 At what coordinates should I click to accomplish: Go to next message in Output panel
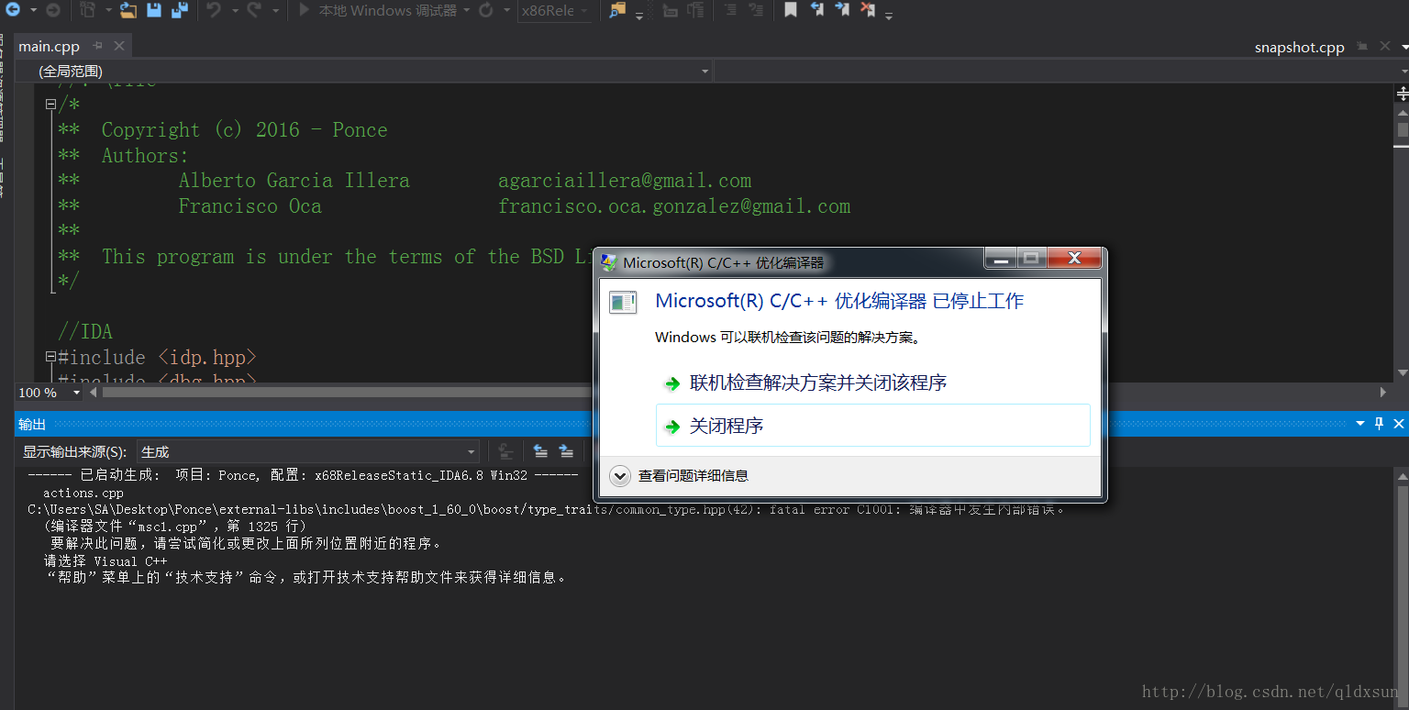(566, 451)
